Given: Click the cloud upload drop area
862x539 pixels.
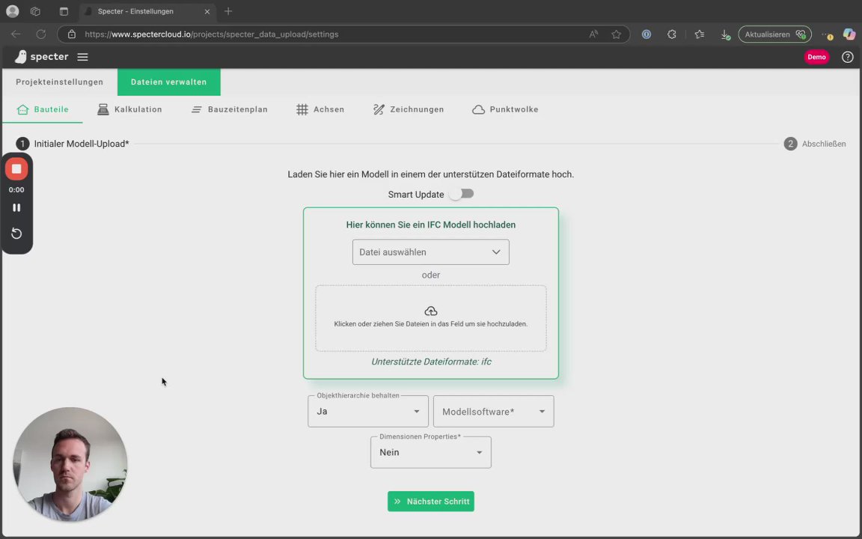Looking at the screenshot, I should (430, 318).
